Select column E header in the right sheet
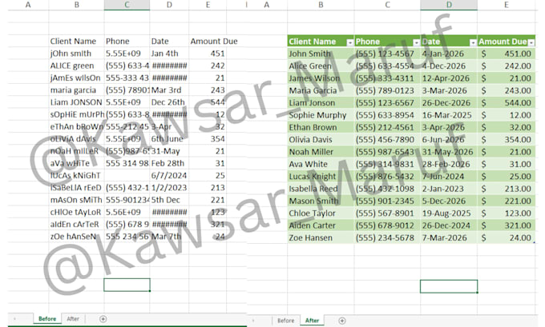545x327 pixels. pos(506,5)
